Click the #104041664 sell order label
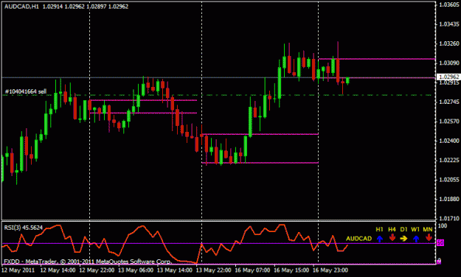 tap(26, 91)
